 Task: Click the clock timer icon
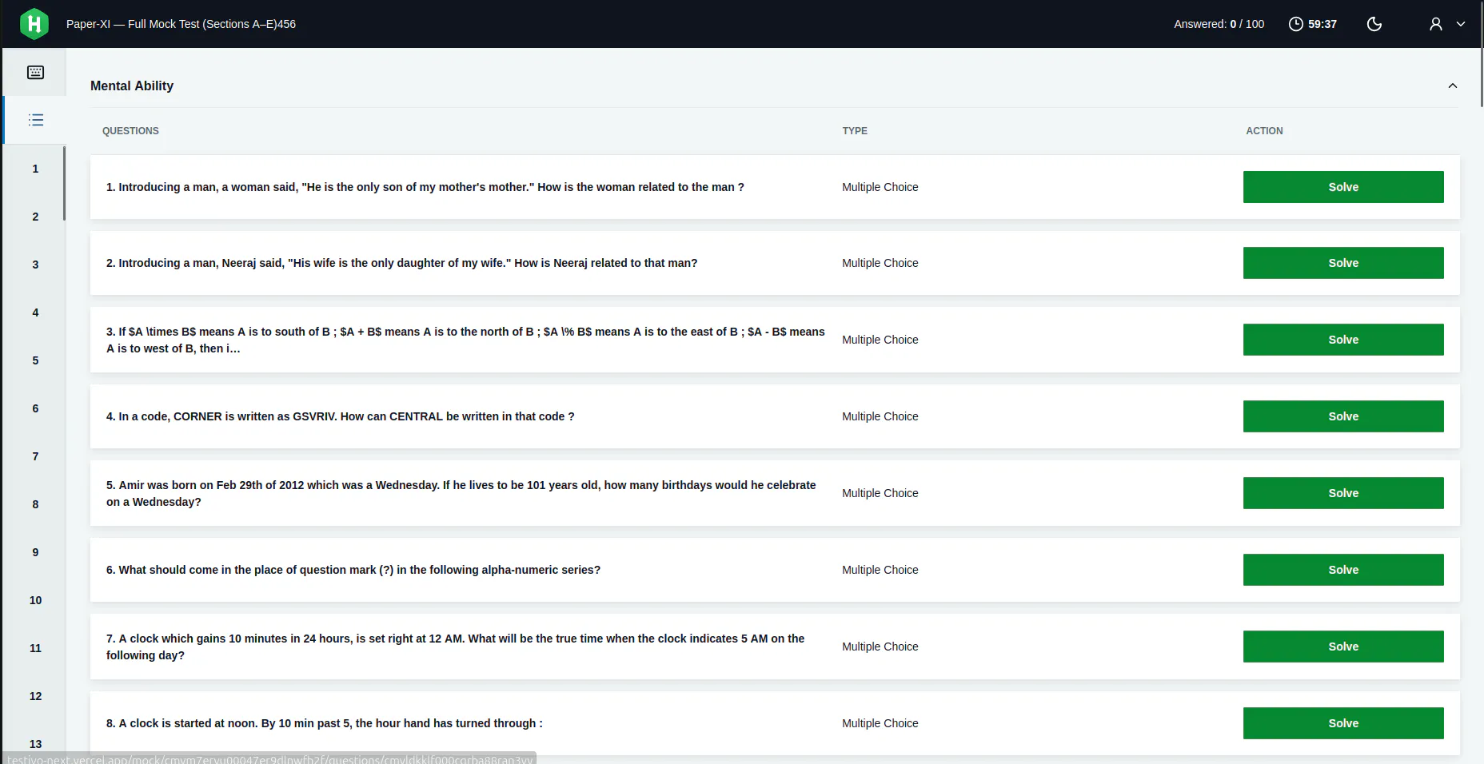pyautogui.click(x=1296, y=24)
